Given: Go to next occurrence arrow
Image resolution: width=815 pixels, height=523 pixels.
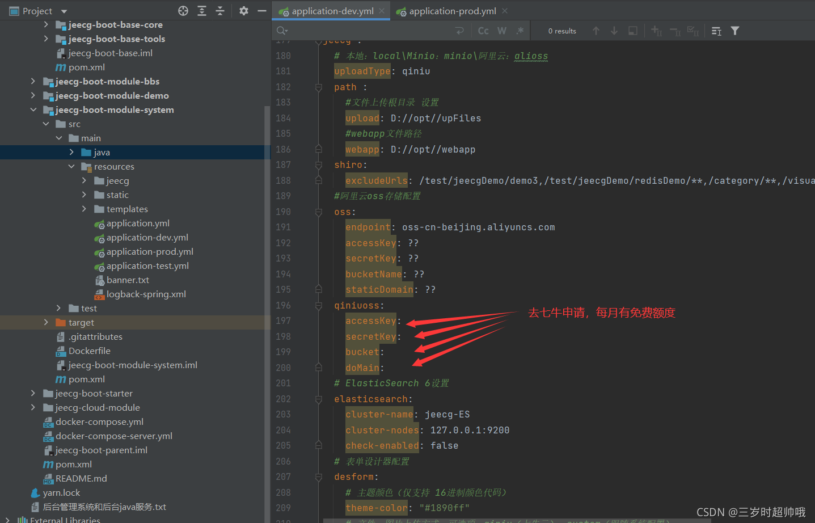Looking at the screenshot, I should (x=614, y=31).
